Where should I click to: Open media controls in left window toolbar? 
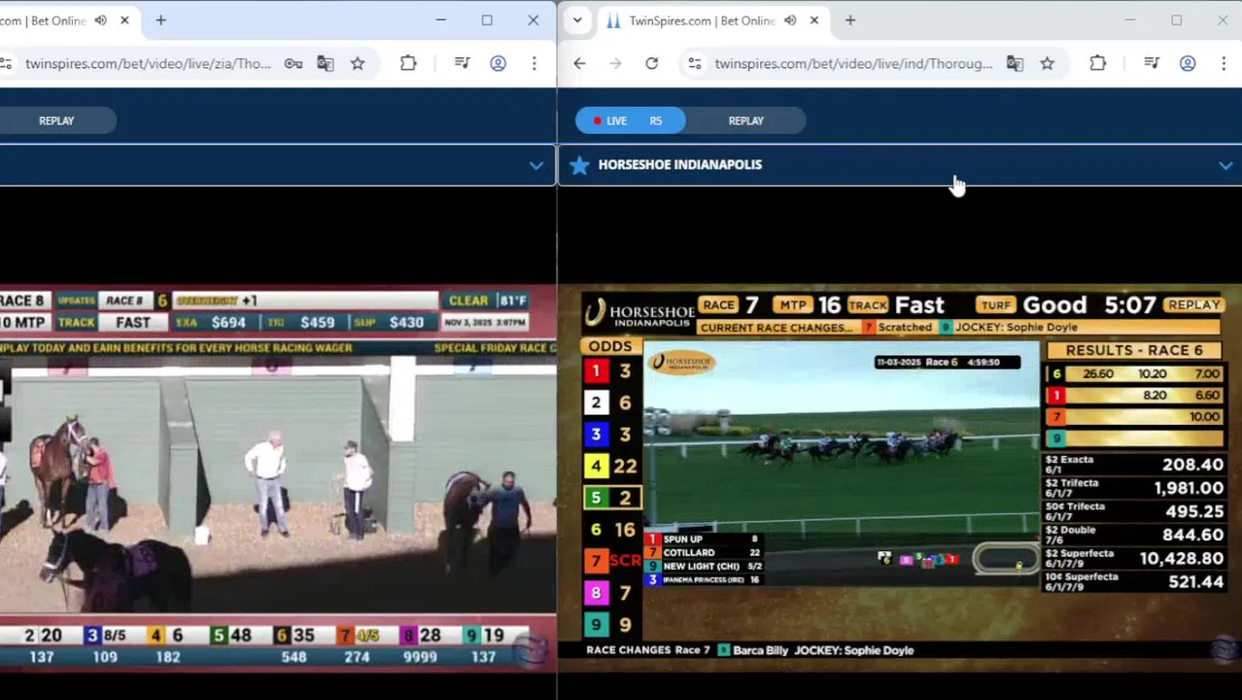463,63
